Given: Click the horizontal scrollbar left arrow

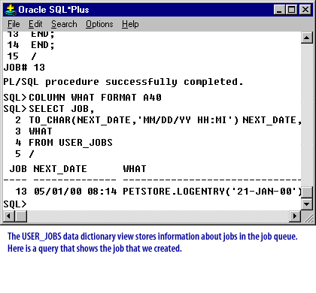Looking at the screenshot, I should tap(9, 216).
